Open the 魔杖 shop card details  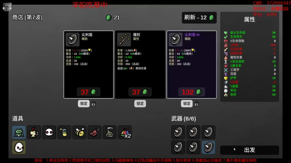(x=140, y=64)
